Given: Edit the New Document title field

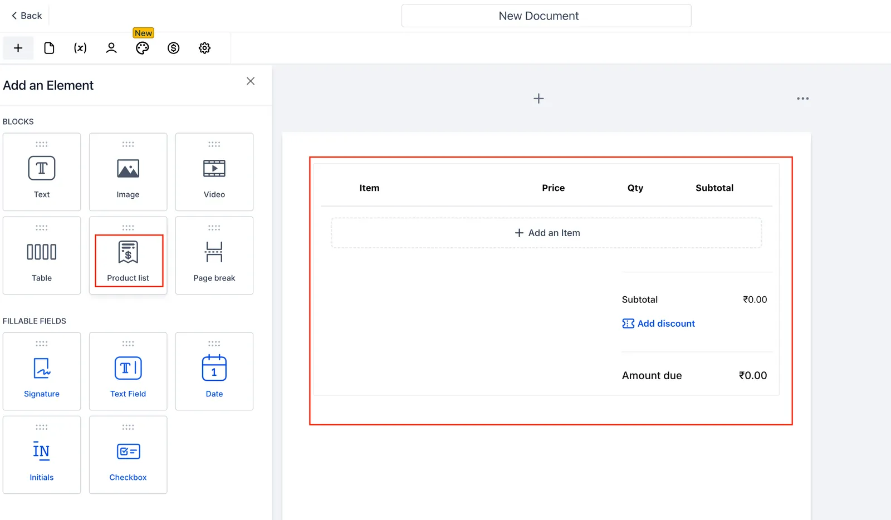Looking at the screenshot, I should tap(546, 16).
